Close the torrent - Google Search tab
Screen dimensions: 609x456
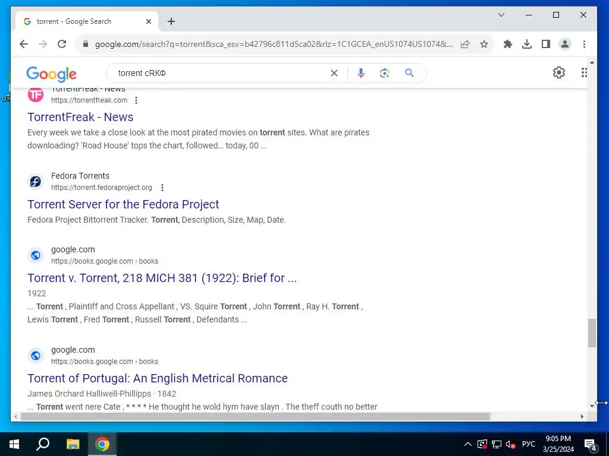point(148,22)
